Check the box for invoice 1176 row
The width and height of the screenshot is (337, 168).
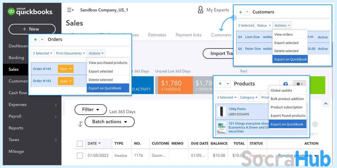pos(80,156)
